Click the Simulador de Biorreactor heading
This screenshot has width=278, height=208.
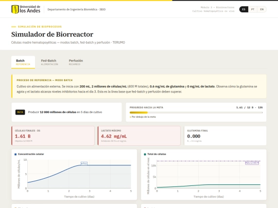52,34
